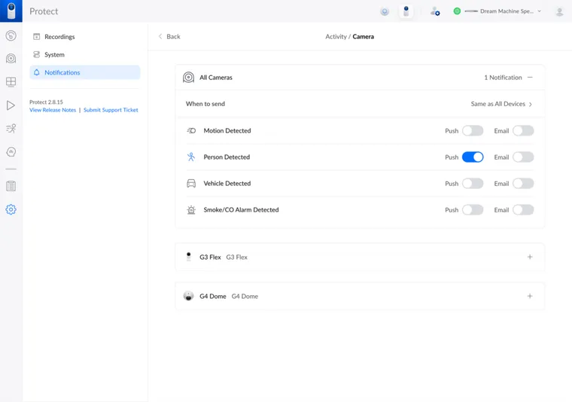Screen dimensions: 572x402
Task: Open the user admin settings icon
Action: [x=435, y=11]
